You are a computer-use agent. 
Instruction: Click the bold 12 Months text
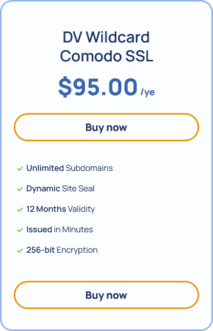[x=46, y=209]
